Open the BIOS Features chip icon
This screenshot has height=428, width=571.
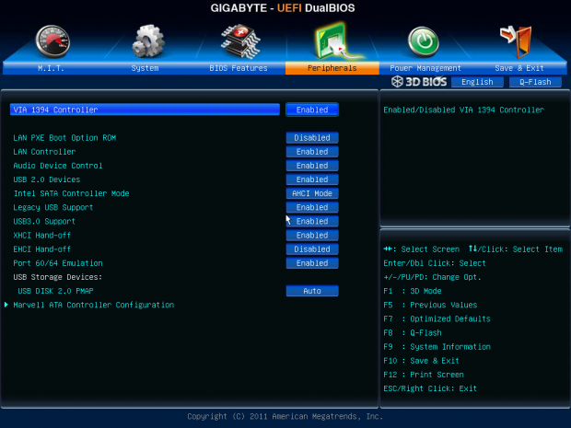click(239, 42)
